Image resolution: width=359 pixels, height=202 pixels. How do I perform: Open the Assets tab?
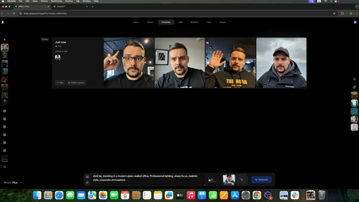[x=223, y=22]
